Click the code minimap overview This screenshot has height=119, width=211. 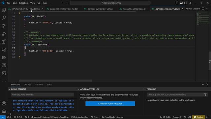[202, 19]
